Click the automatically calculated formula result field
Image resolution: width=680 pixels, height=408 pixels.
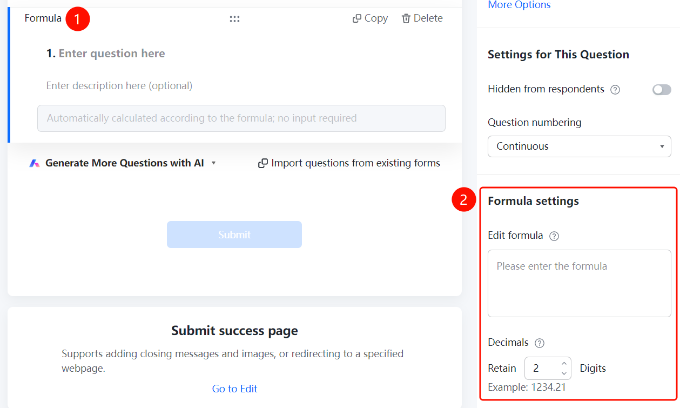[x=241, y=118]
